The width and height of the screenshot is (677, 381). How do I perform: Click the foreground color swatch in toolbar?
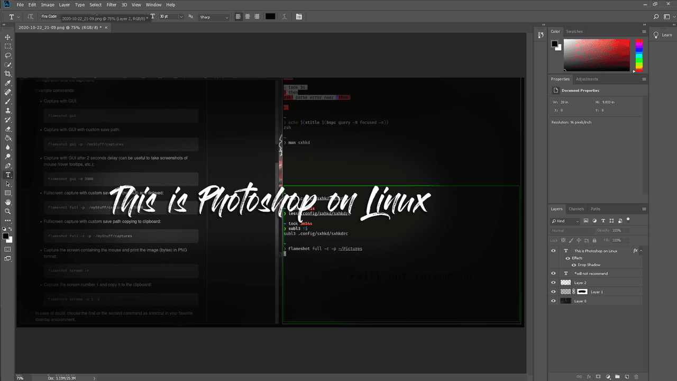[x=5, y=236]
